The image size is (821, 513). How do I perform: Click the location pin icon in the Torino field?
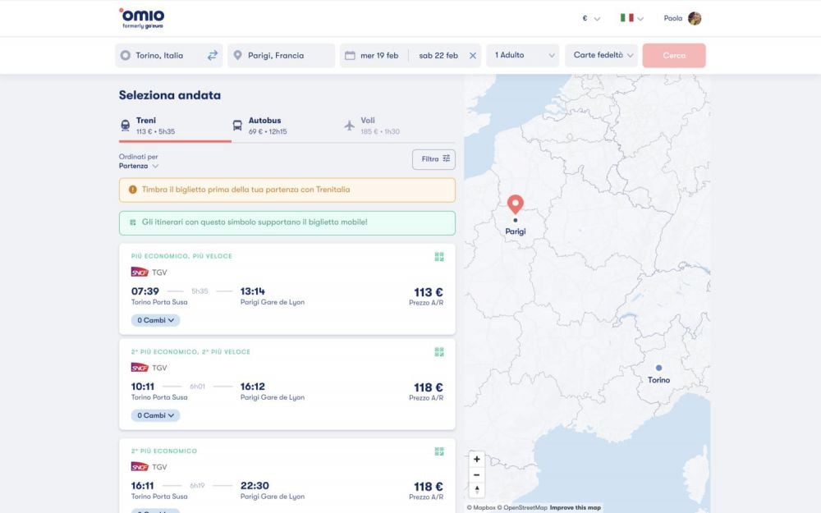(125, 55)
